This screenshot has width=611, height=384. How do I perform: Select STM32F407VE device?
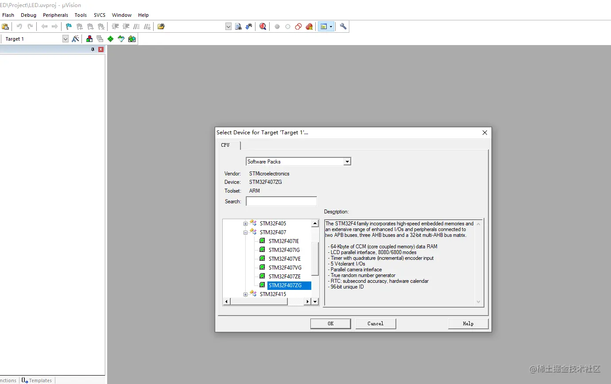click(x=285, y=259)
